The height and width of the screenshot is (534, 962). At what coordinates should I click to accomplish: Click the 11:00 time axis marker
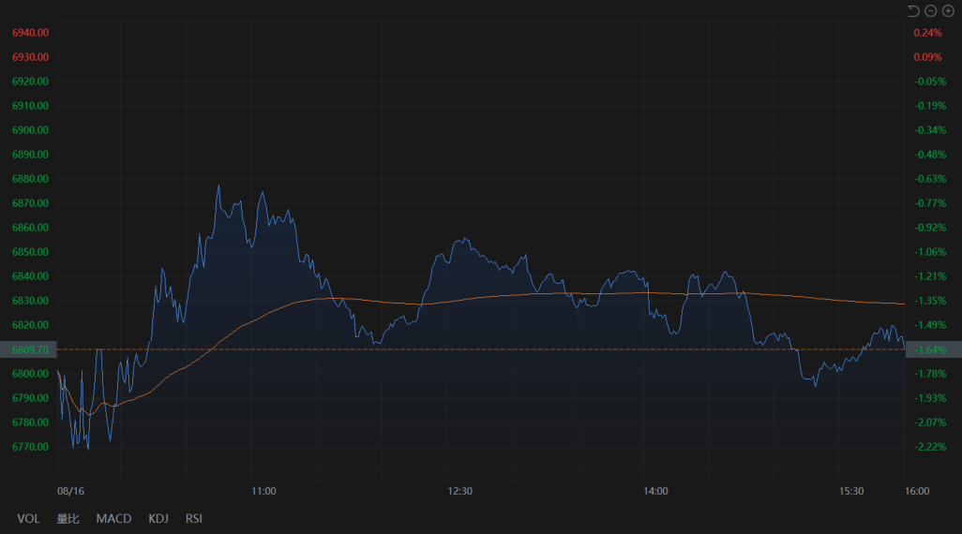point(263,491)
